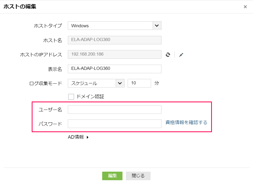Click the interval minutes field showing 10

139,83
